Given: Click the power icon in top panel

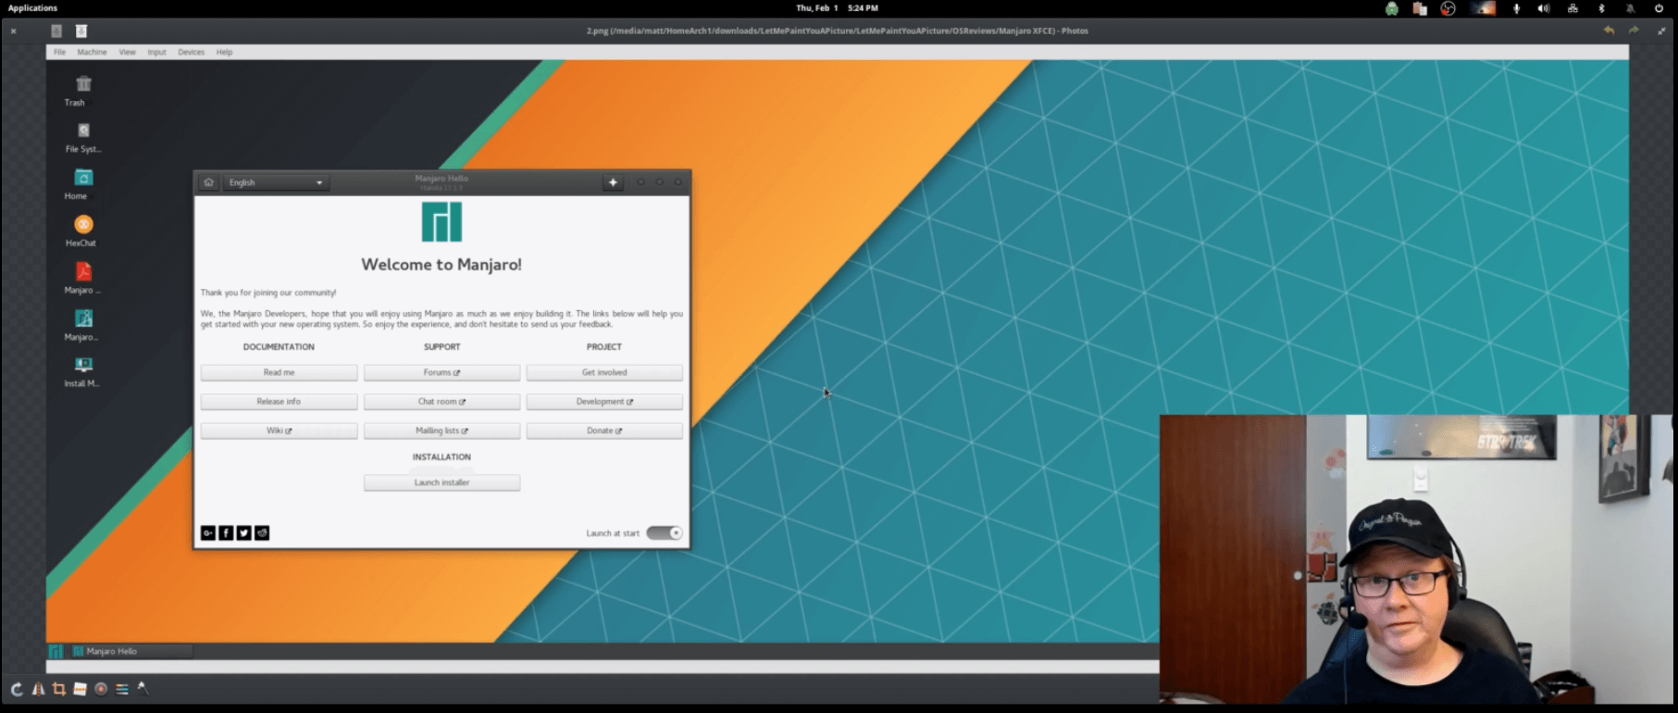Looking at the screenshot, I should pyautogui.click(x=1659, y=8).
